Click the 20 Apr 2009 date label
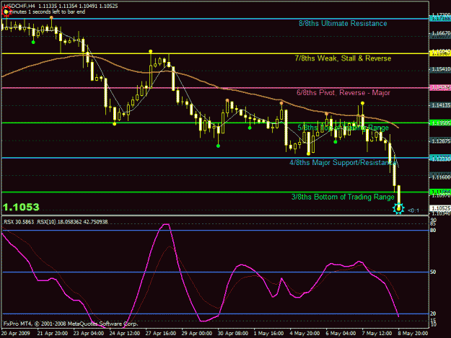The width and height of the screenshot is (451, 338). 16,334
